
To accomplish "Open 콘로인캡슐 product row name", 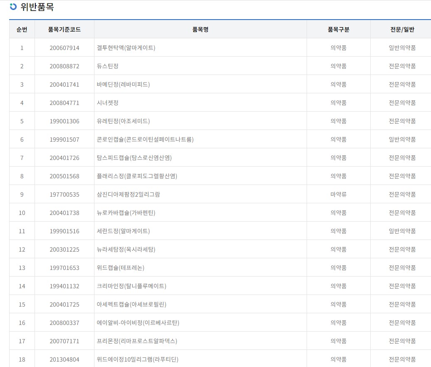I will click(x=145, y=140).
